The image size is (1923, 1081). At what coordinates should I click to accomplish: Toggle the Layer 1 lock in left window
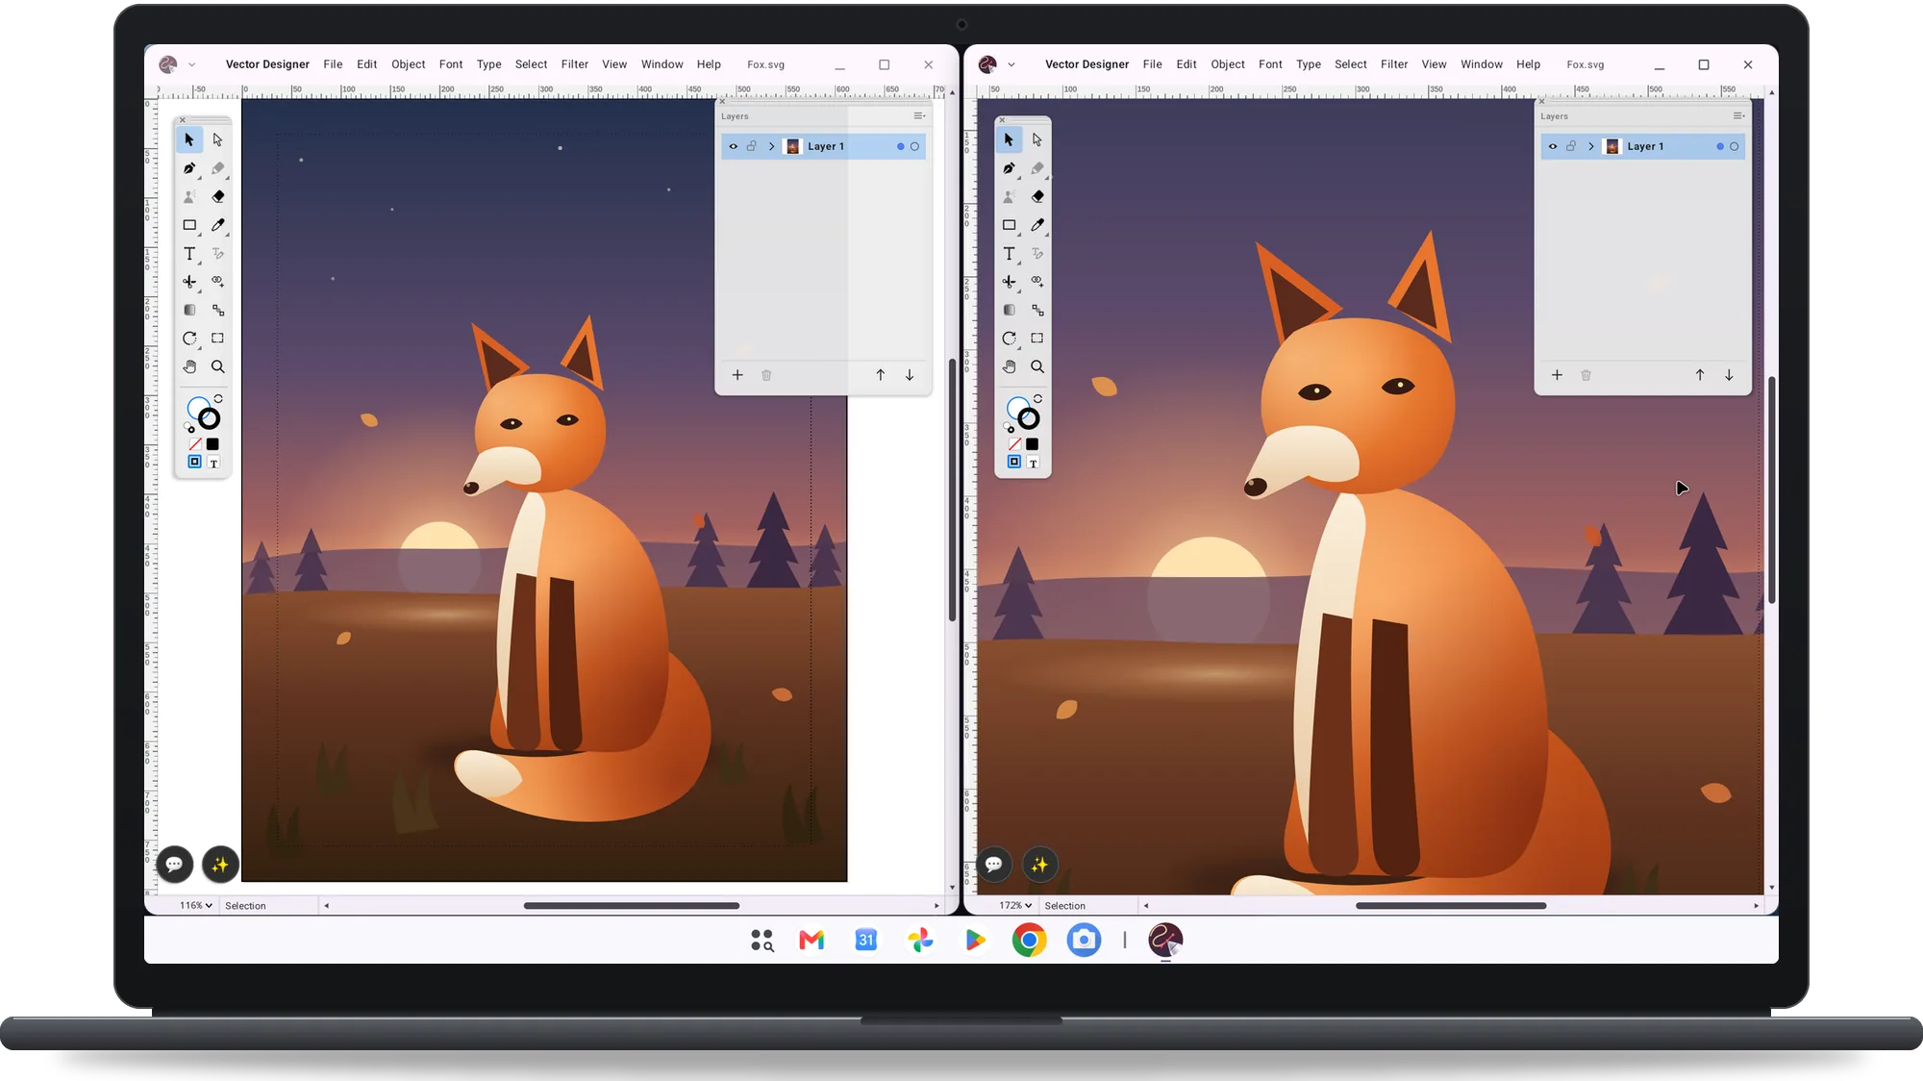752,146
